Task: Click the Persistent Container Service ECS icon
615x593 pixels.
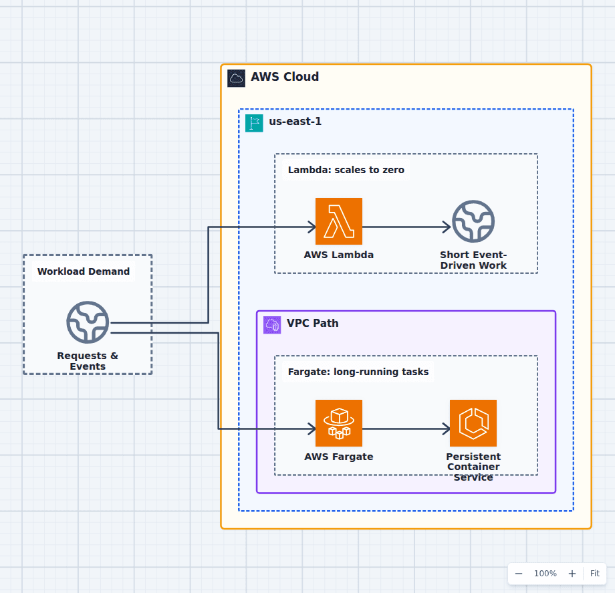Action: point(473,423)
